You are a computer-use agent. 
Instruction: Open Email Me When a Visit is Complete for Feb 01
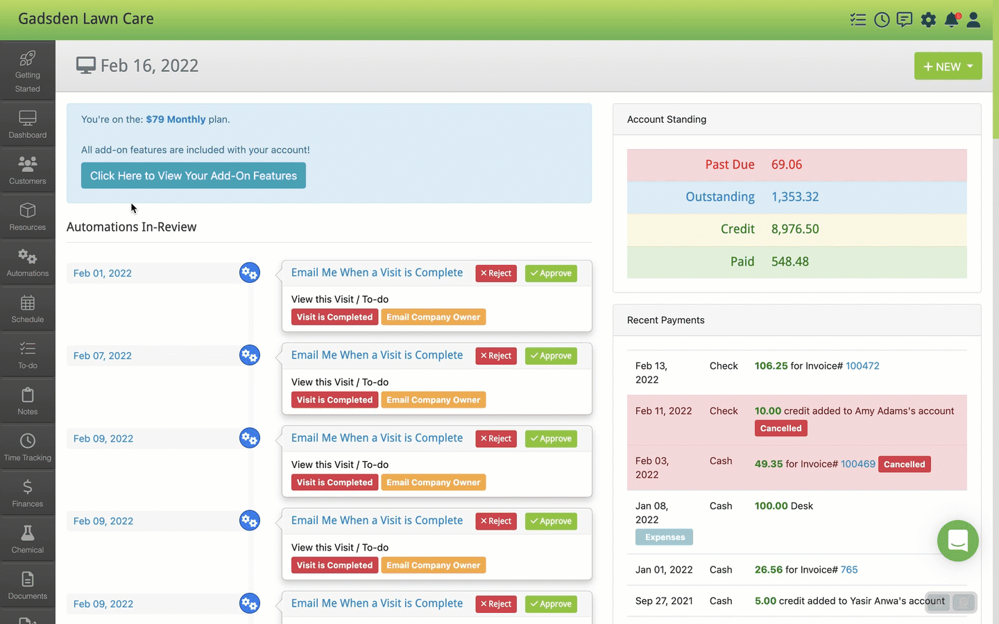(377, 272)
